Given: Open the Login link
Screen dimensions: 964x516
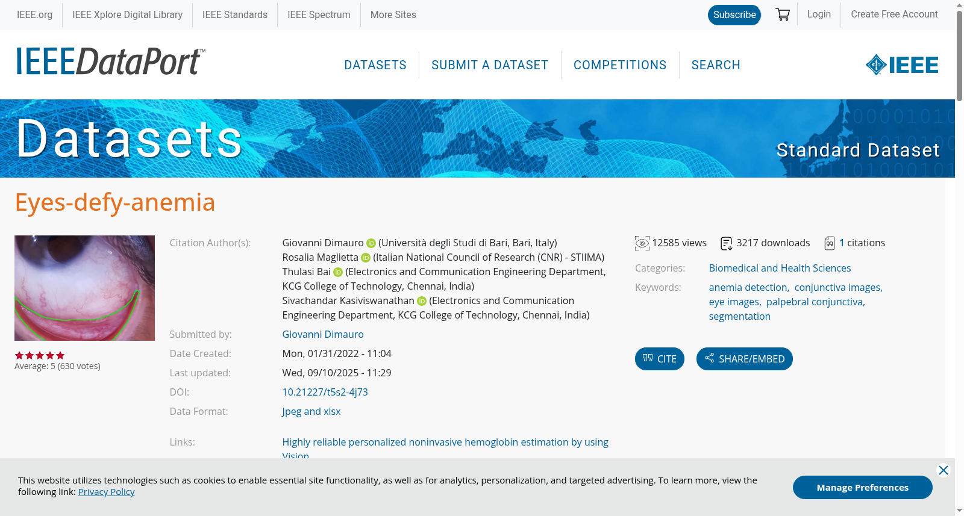Looking at the screenshot, I should point(819,14).
